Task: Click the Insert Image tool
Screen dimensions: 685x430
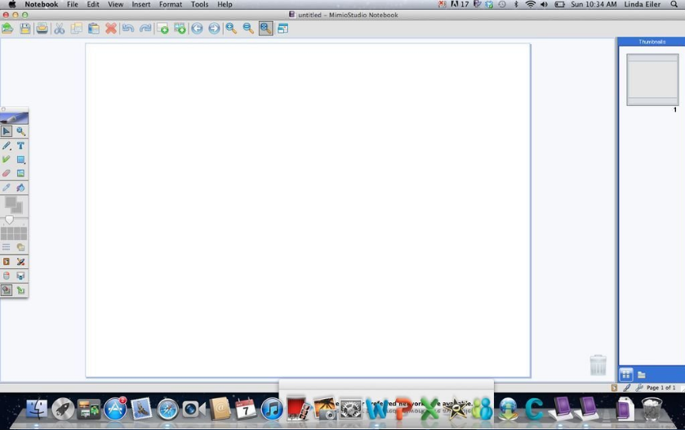Action: [x=20, y=173]
